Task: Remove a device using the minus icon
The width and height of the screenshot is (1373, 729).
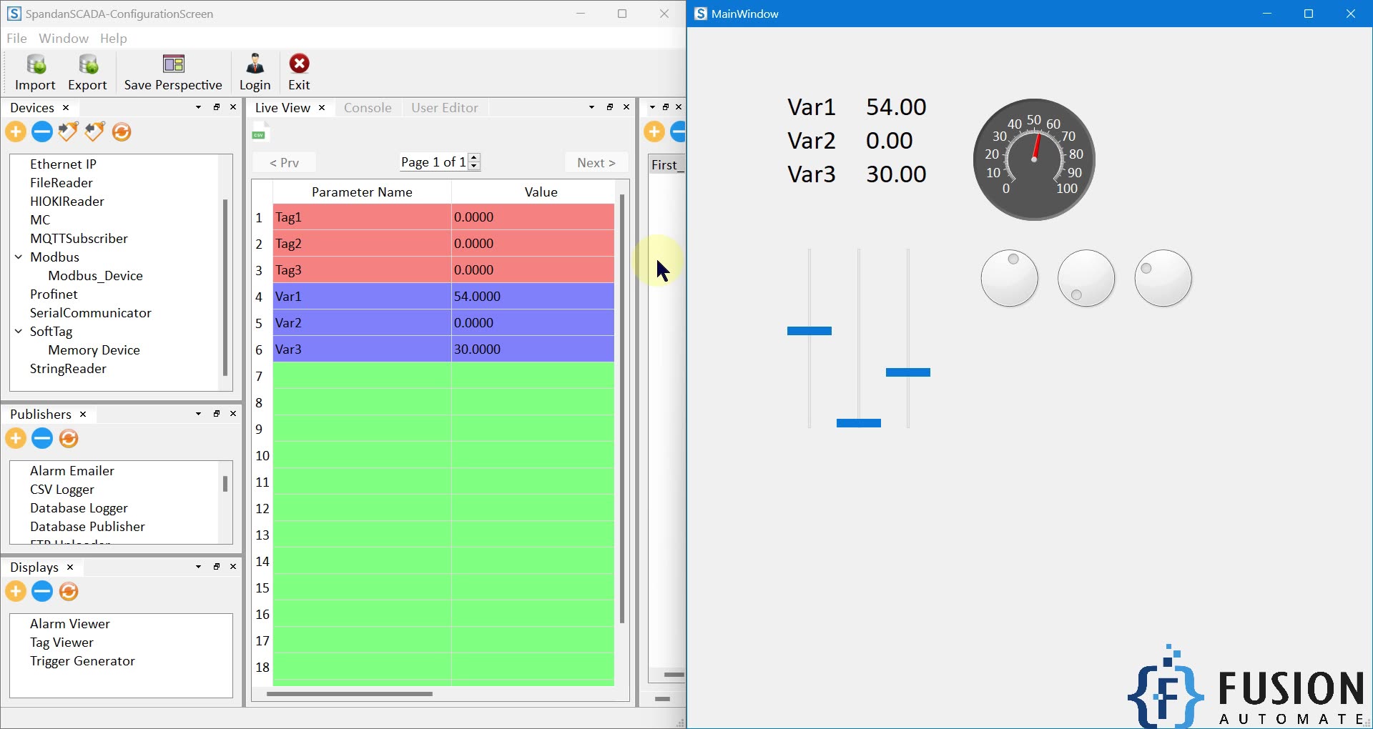Action: [x=41, y=132]
